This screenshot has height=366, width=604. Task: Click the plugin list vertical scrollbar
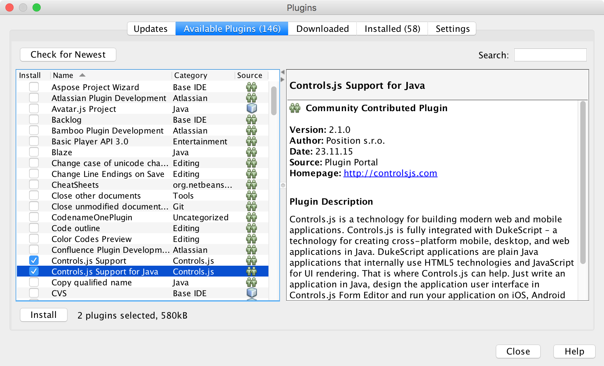point(274,101)
